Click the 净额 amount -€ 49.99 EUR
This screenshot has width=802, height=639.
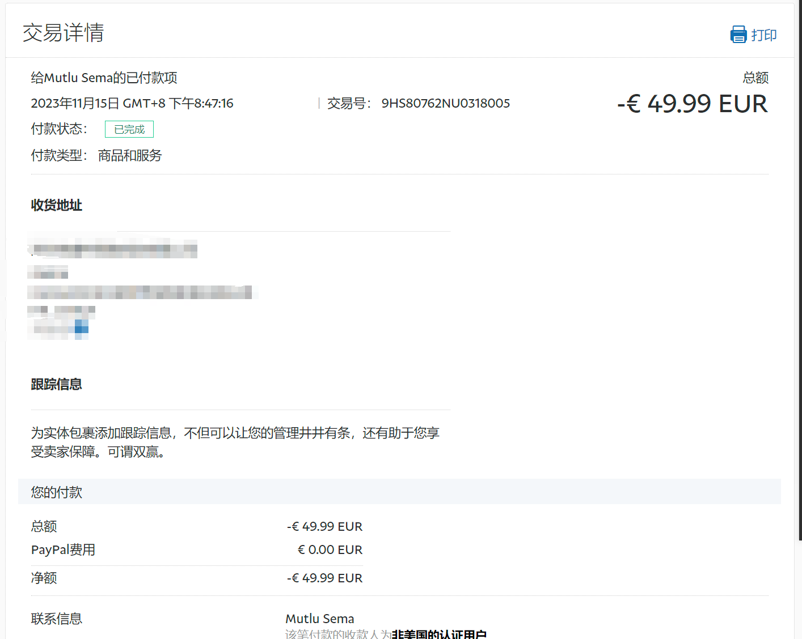coord(324,578)
